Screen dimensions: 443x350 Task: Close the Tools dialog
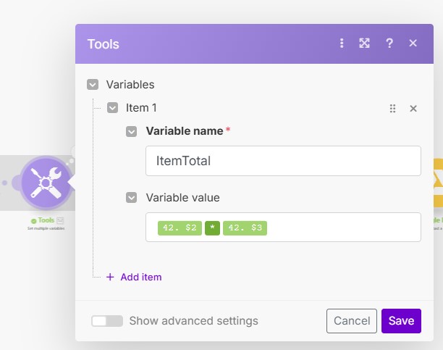(x=413, y=43)
